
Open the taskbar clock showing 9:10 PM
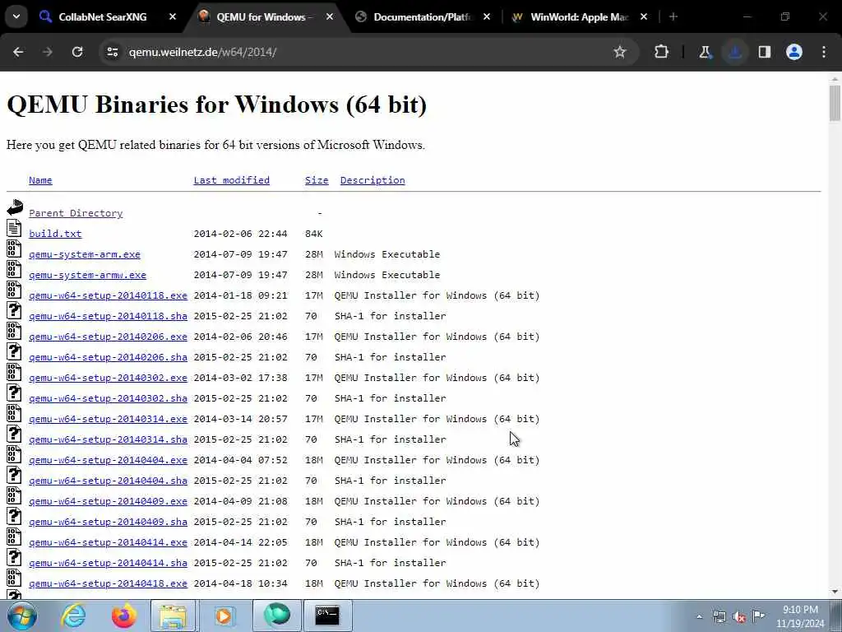(800, 616)
